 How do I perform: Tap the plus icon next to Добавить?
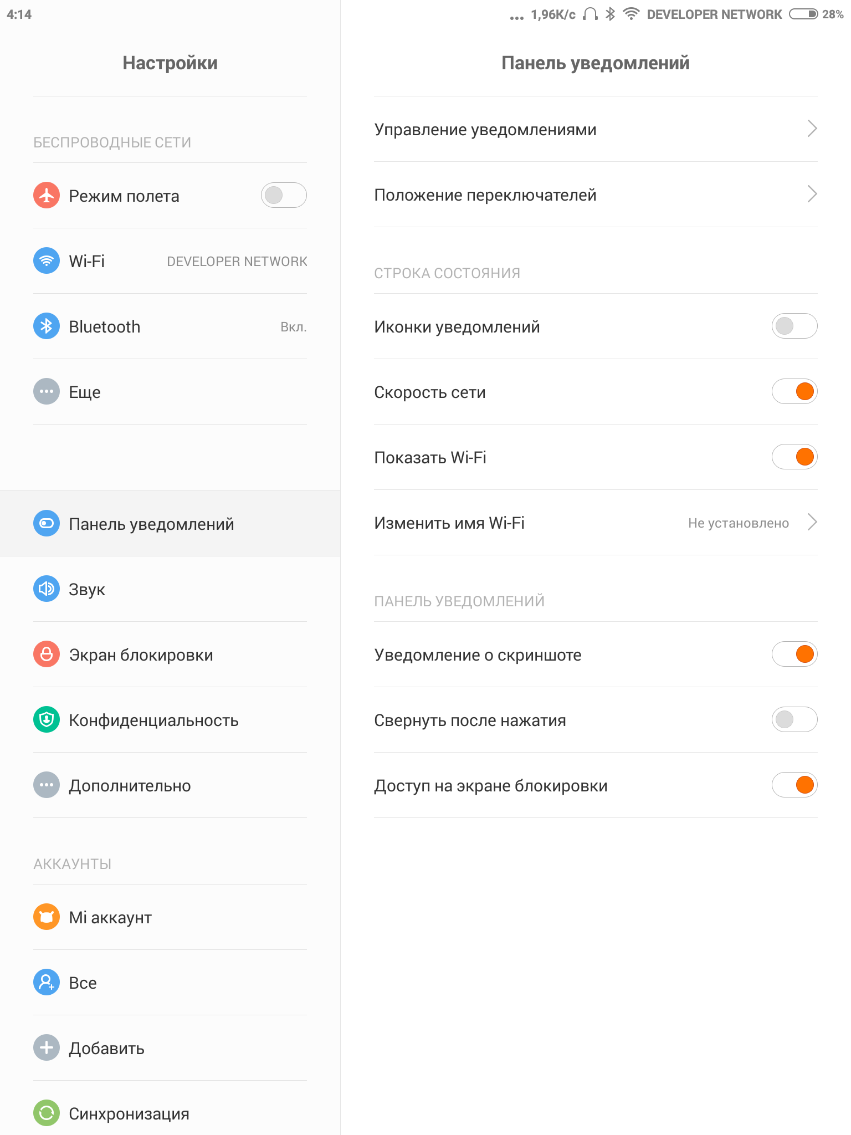pyautogui.click(x=47, y=1047)
